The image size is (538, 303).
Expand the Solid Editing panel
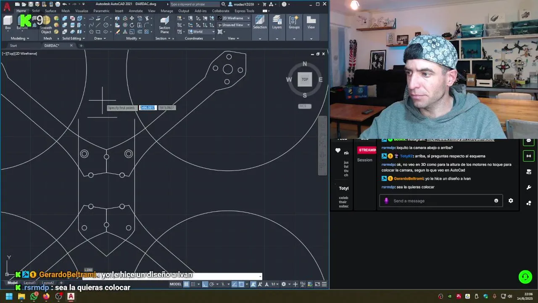pos(73,38)
